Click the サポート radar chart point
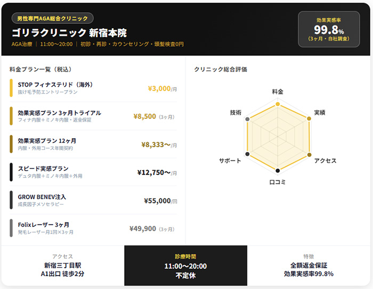Viewport: 373px width, 289px height. (247, 154)
